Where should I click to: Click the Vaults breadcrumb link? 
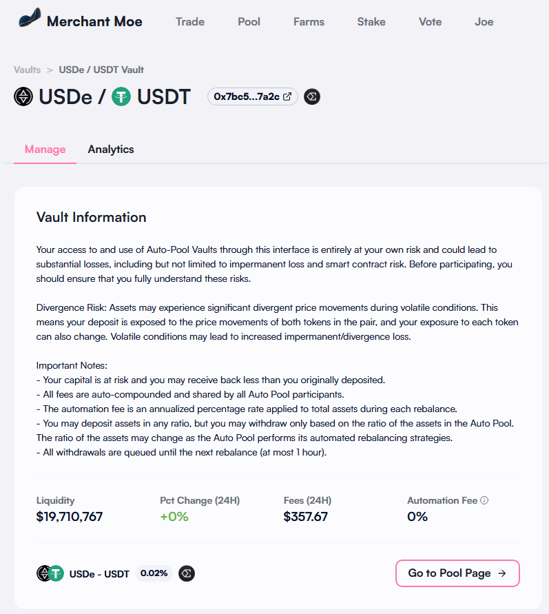[28, 70]
